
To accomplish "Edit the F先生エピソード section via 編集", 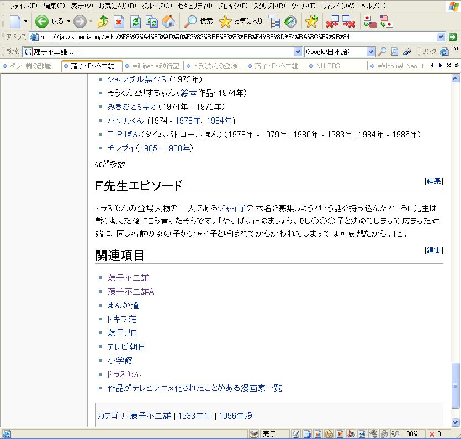I will coord(434,181).
